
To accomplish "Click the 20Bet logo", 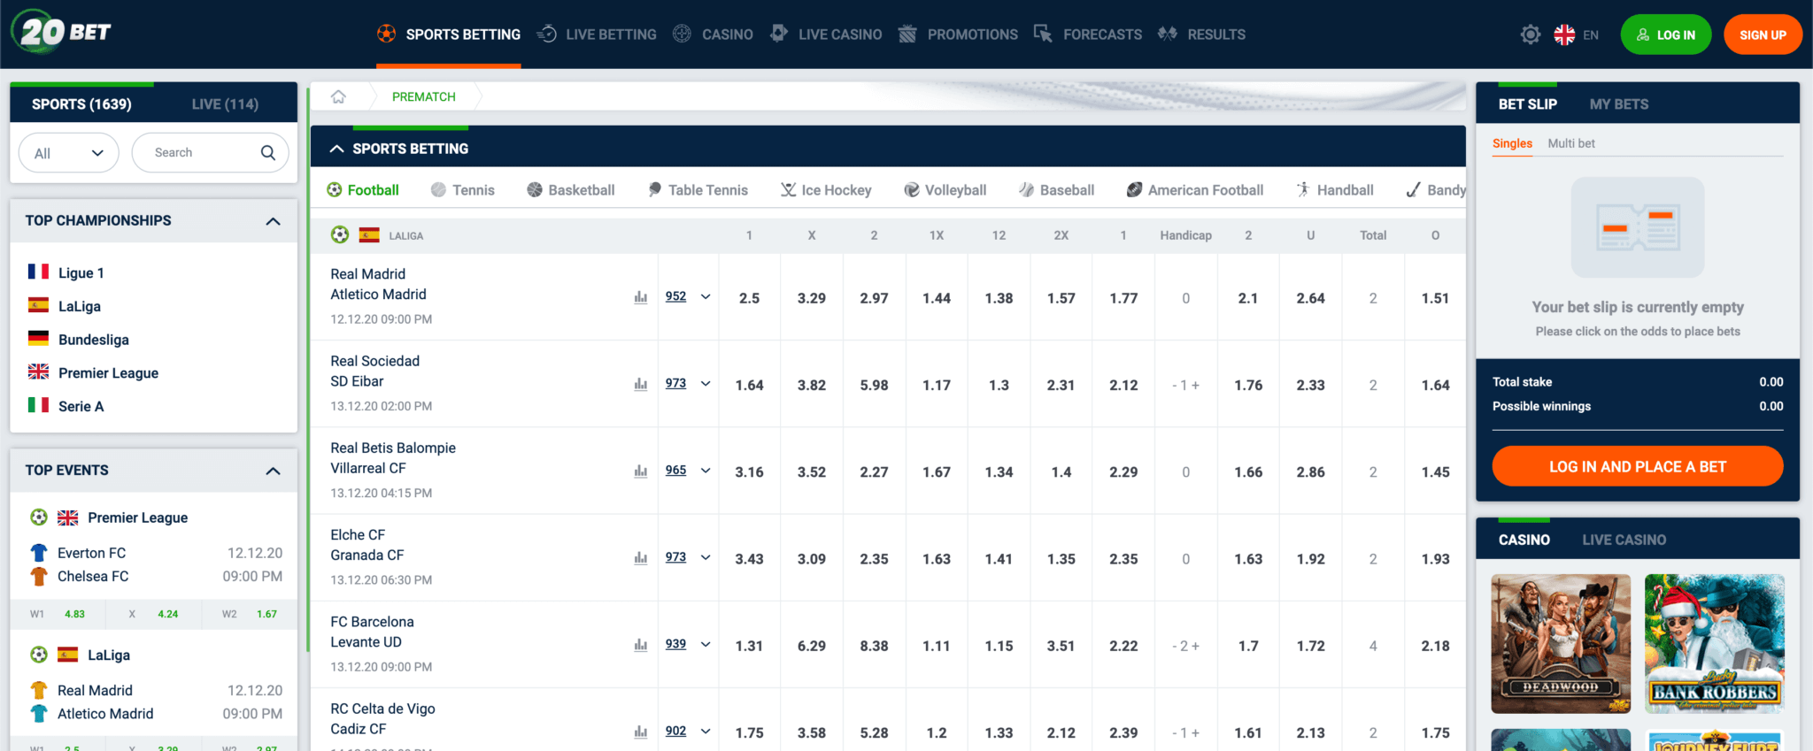I will [61, 32].
